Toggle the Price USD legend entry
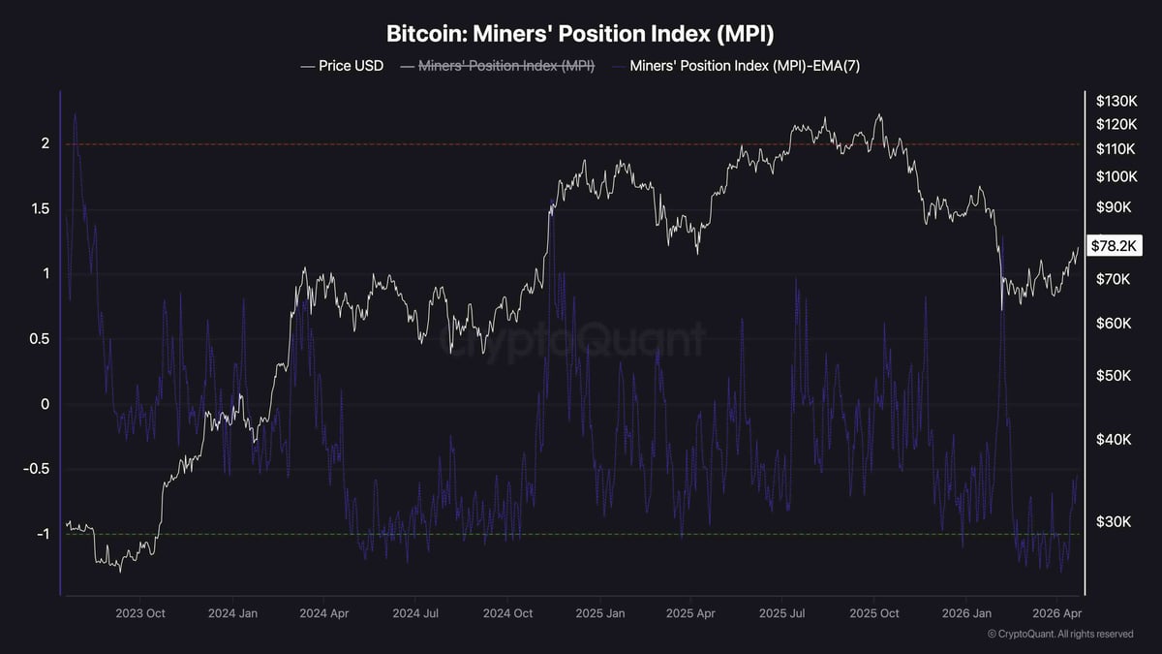The width and height of the screenshot is (1162, 654). pyautogui.click(x=351, y=66)
